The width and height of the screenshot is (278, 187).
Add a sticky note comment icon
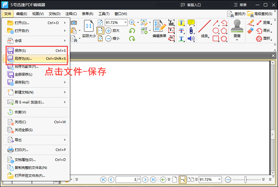[x=191, y=23]
